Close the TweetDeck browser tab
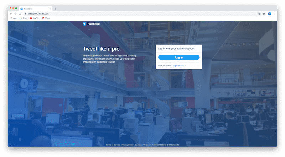The image size is (285, 157). click(x=50, y=9)
